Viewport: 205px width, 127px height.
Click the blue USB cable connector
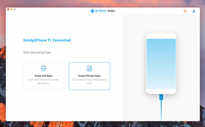point(161,97)
